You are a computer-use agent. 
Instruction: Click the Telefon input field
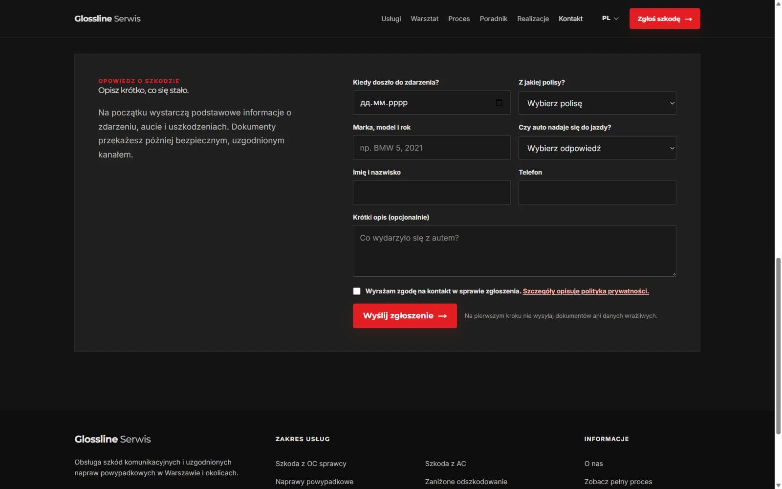(597, 193)
